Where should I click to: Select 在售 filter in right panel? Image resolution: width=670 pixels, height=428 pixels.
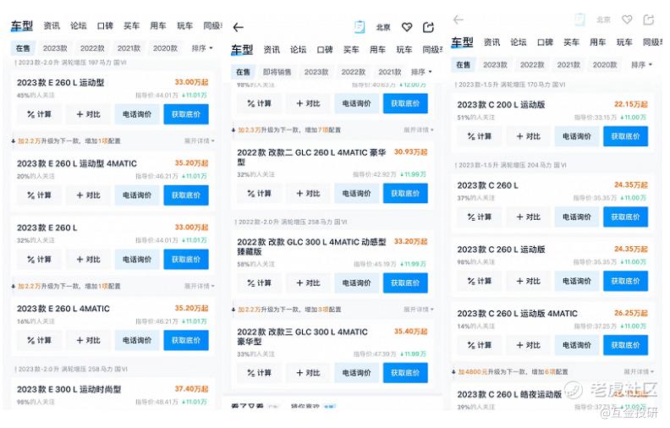click(463, 65)
